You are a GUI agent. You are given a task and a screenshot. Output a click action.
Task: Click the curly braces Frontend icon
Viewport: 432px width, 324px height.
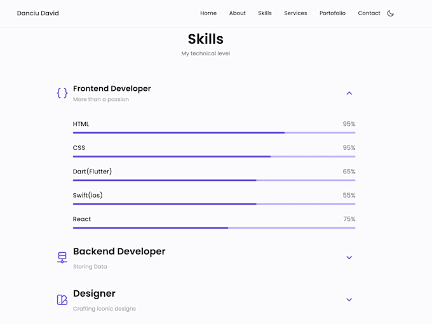(62, 93)
